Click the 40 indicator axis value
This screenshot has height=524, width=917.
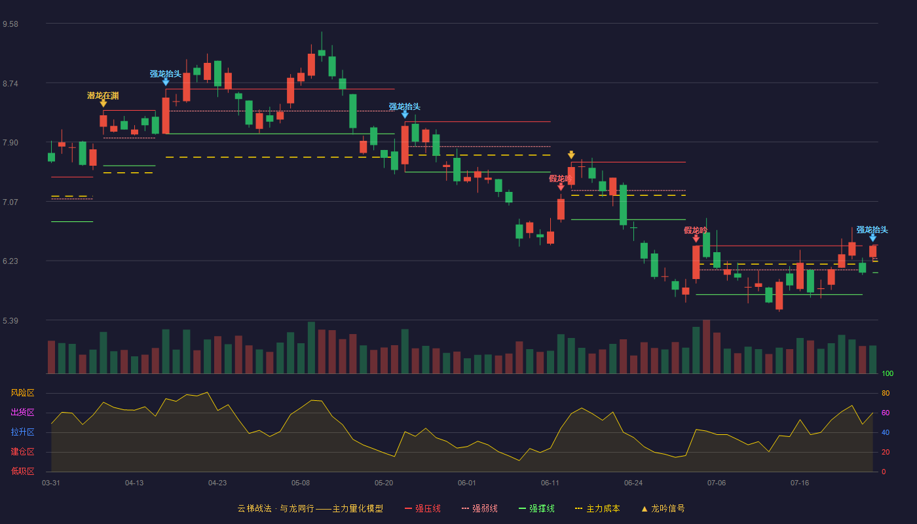coord(886,432)
